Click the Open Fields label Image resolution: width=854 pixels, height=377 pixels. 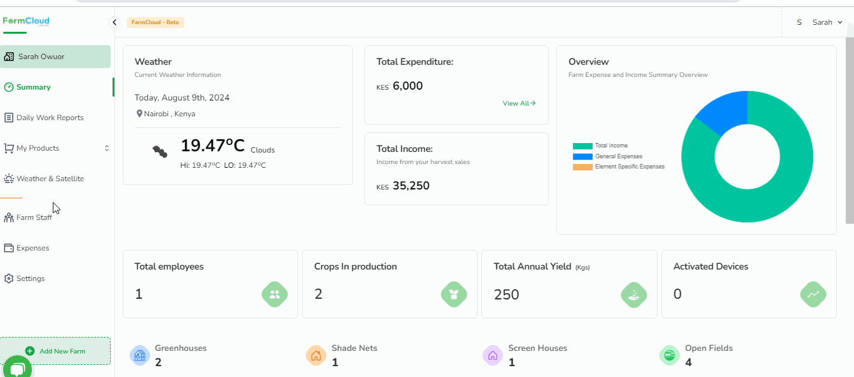point(709,348)
